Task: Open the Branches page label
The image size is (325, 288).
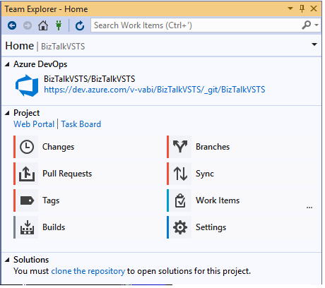Action: point(213,147)
